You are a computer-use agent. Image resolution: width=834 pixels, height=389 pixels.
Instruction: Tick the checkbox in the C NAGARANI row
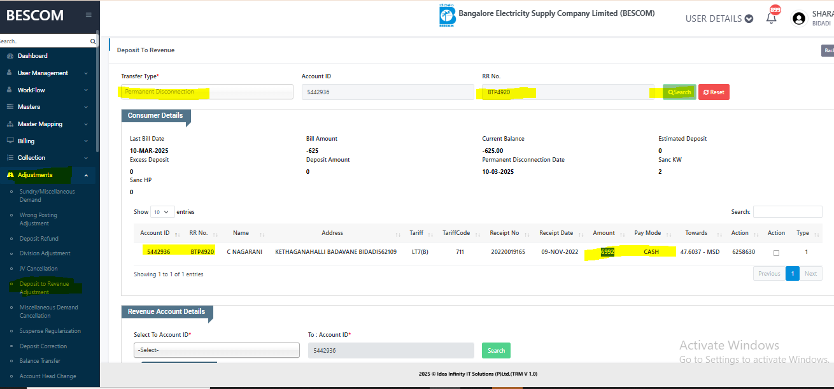(x=776, y=253)
